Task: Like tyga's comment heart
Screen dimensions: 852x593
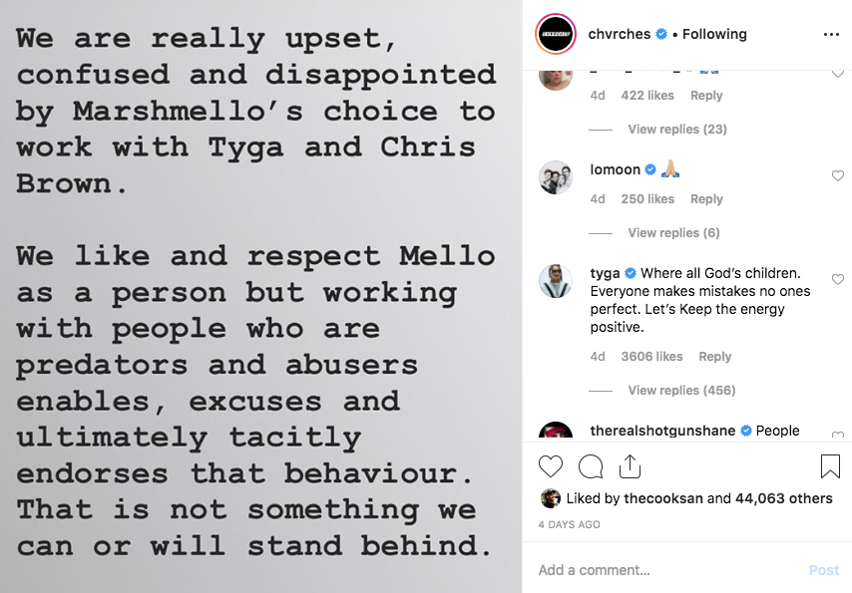Action: tap(838, 280)
